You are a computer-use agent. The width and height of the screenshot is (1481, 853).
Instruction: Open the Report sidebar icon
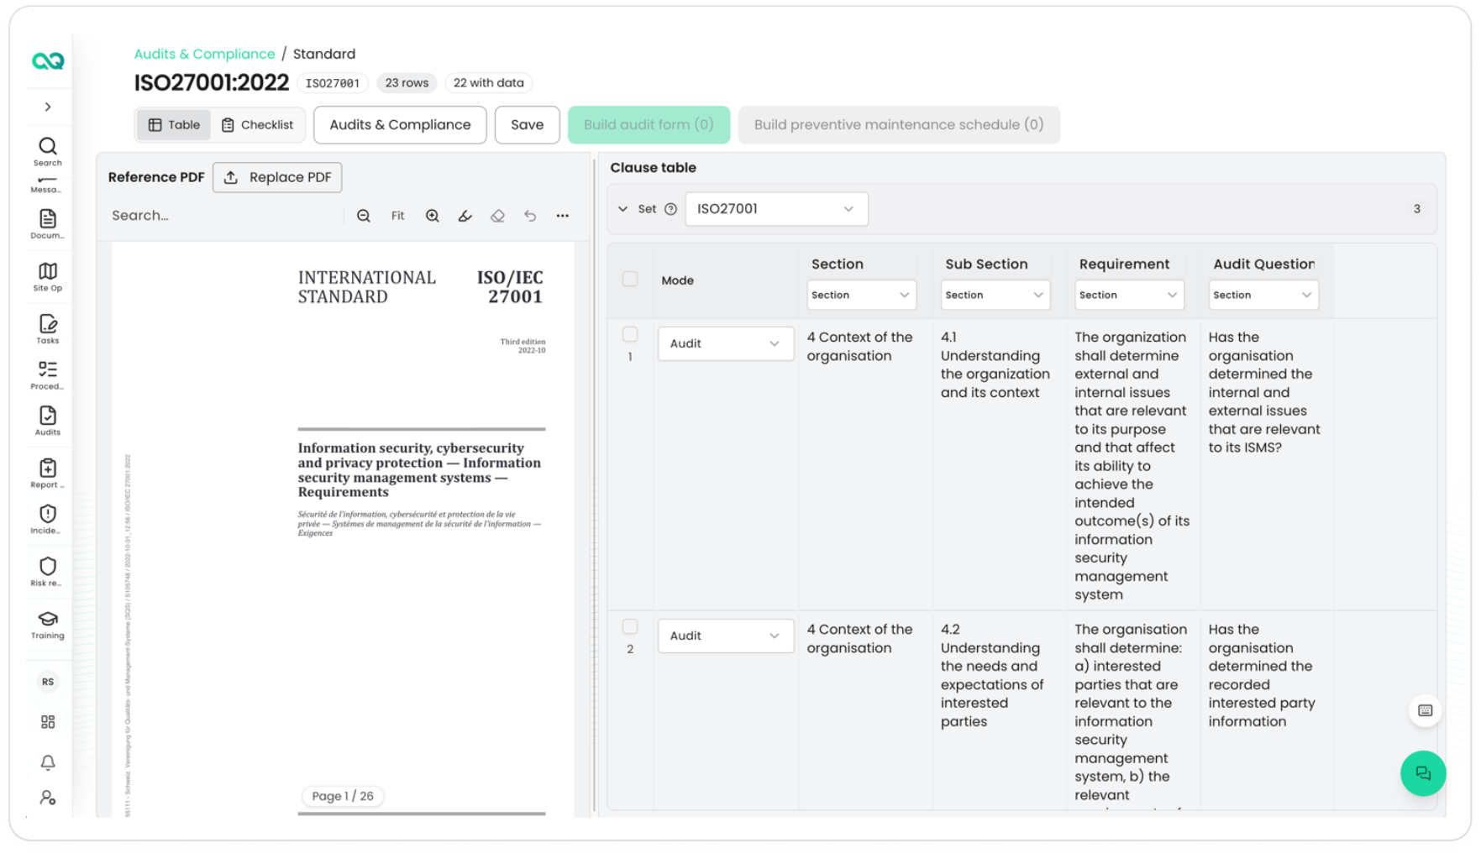pos(48,474)
